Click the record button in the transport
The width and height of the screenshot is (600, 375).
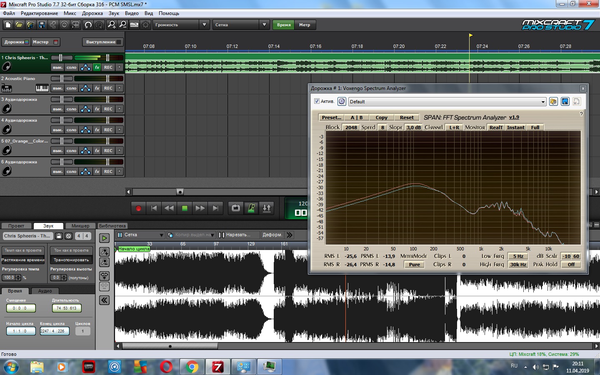click(138, 208)
